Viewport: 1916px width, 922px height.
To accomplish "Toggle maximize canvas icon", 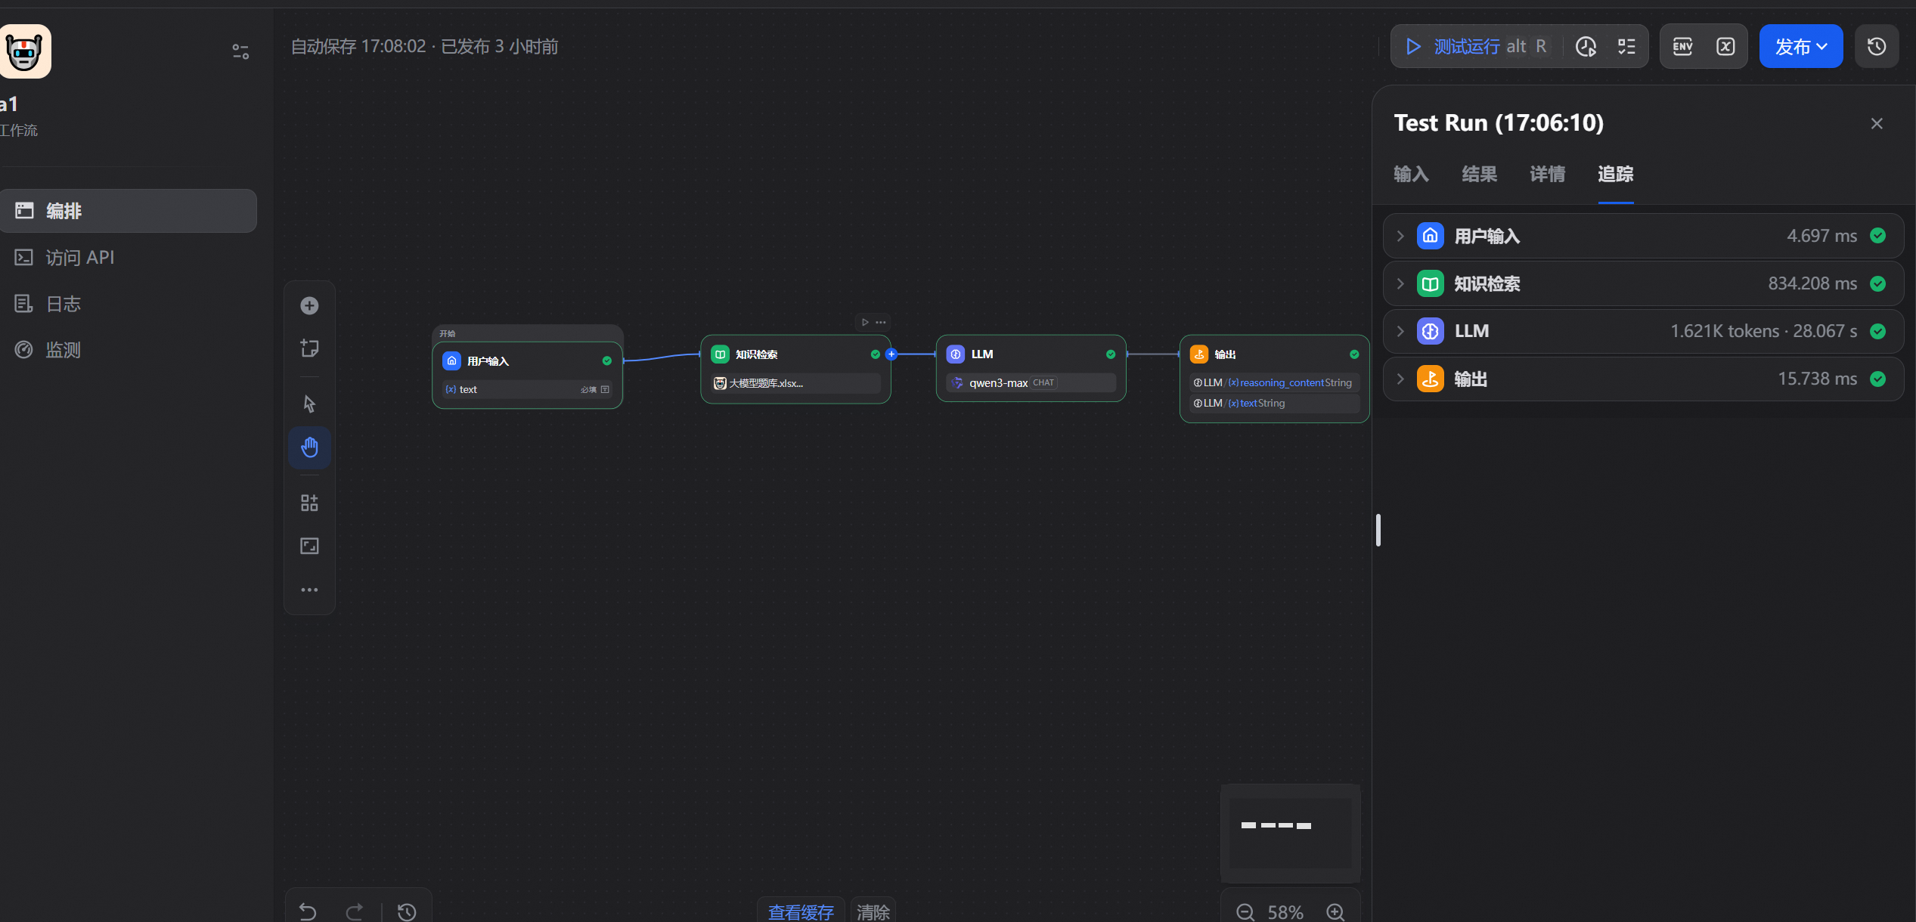I will (309, 546).
